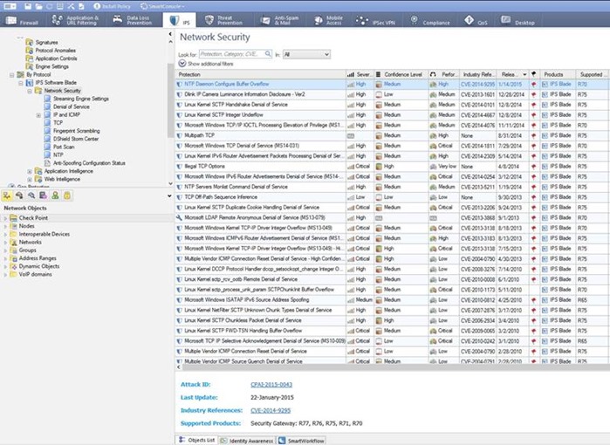Open the CPAI-2015-0043 Attack ID link

tap(271, 385)
